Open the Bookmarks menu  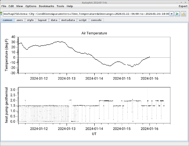click(x=46, y=6)
